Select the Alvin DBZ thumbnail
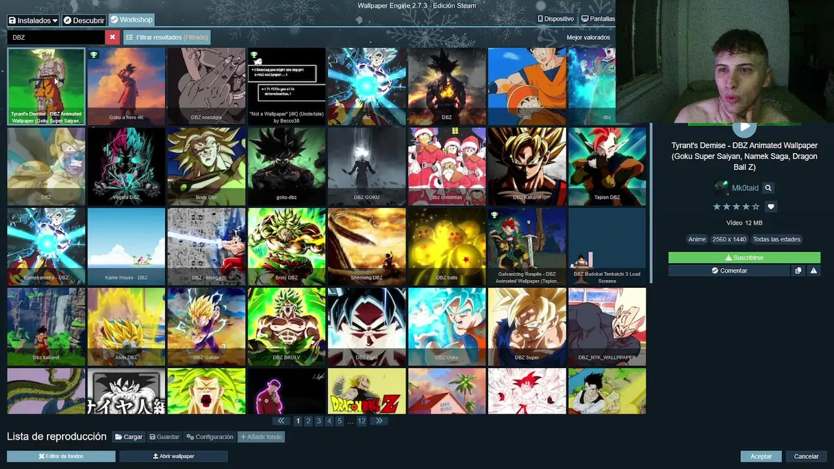Viewport: 834px width, 469px height. coord(126,326)
